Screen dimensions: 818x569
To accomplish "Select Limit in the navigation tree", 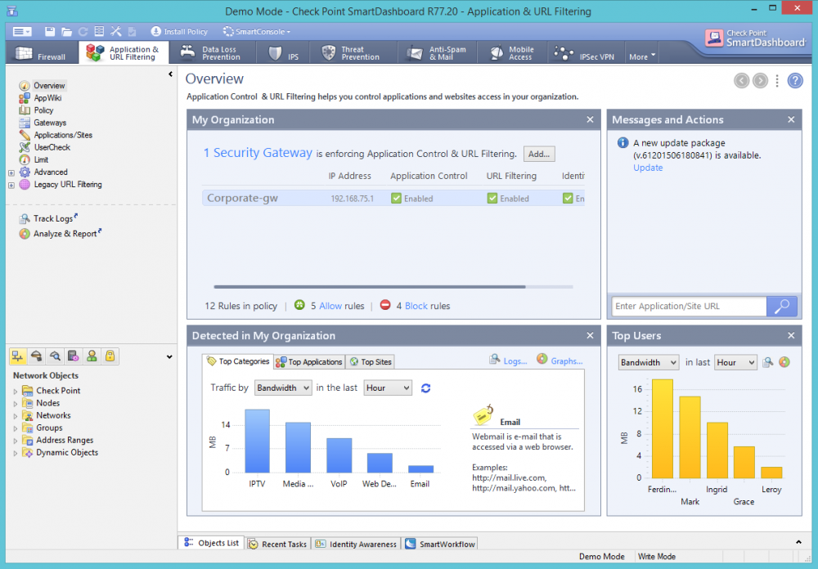I will tap(41, 160).
